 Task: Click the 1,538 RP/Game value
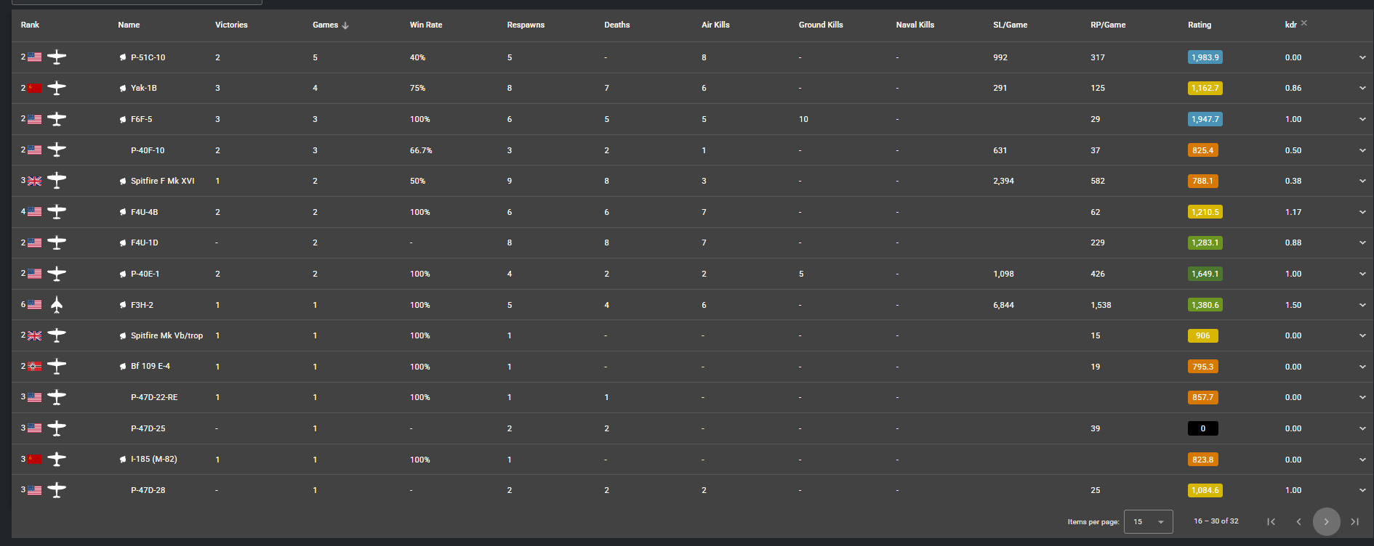(1101, 305)
